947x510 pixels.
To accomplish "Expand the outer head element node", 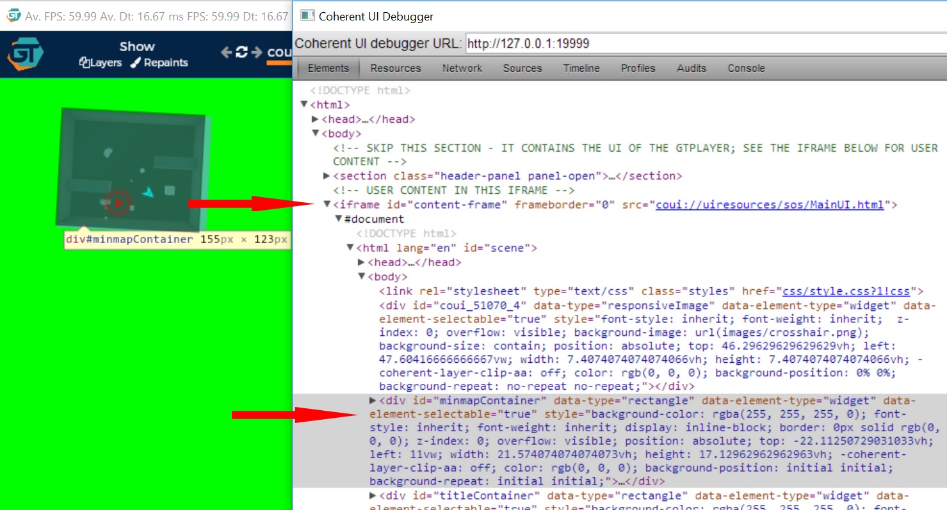I will tap(315, 119).
